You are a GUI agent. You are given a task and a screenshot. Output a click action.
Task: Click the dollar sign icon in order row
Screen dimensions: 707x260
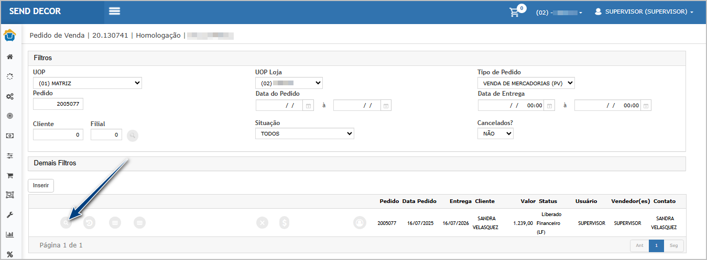(285, 223)
